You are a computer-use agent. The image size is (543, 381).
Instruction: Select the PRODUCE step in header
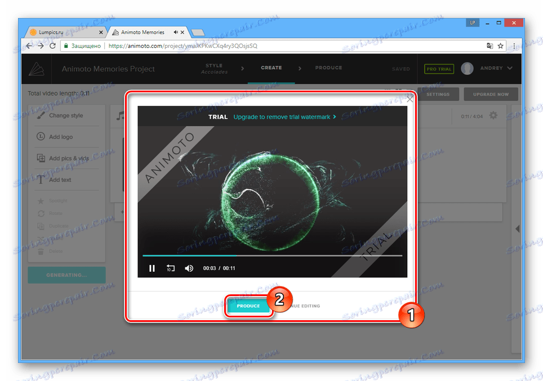328,68
